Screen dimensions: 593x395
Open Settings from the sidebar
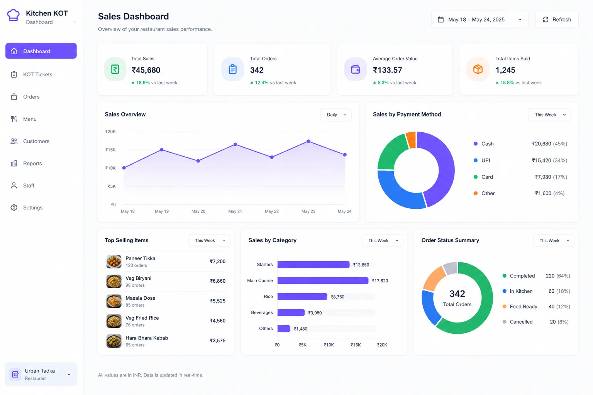click(x=41, y=208)
